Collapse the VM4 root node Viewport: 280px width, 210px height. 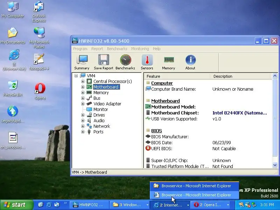76,76
